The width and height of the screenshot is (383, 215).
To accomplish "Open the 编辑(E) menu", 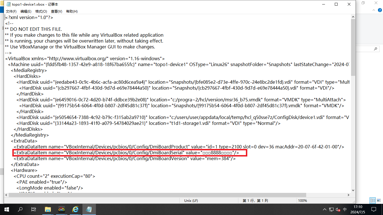I will pyautogui.click(x=26, y=11).
